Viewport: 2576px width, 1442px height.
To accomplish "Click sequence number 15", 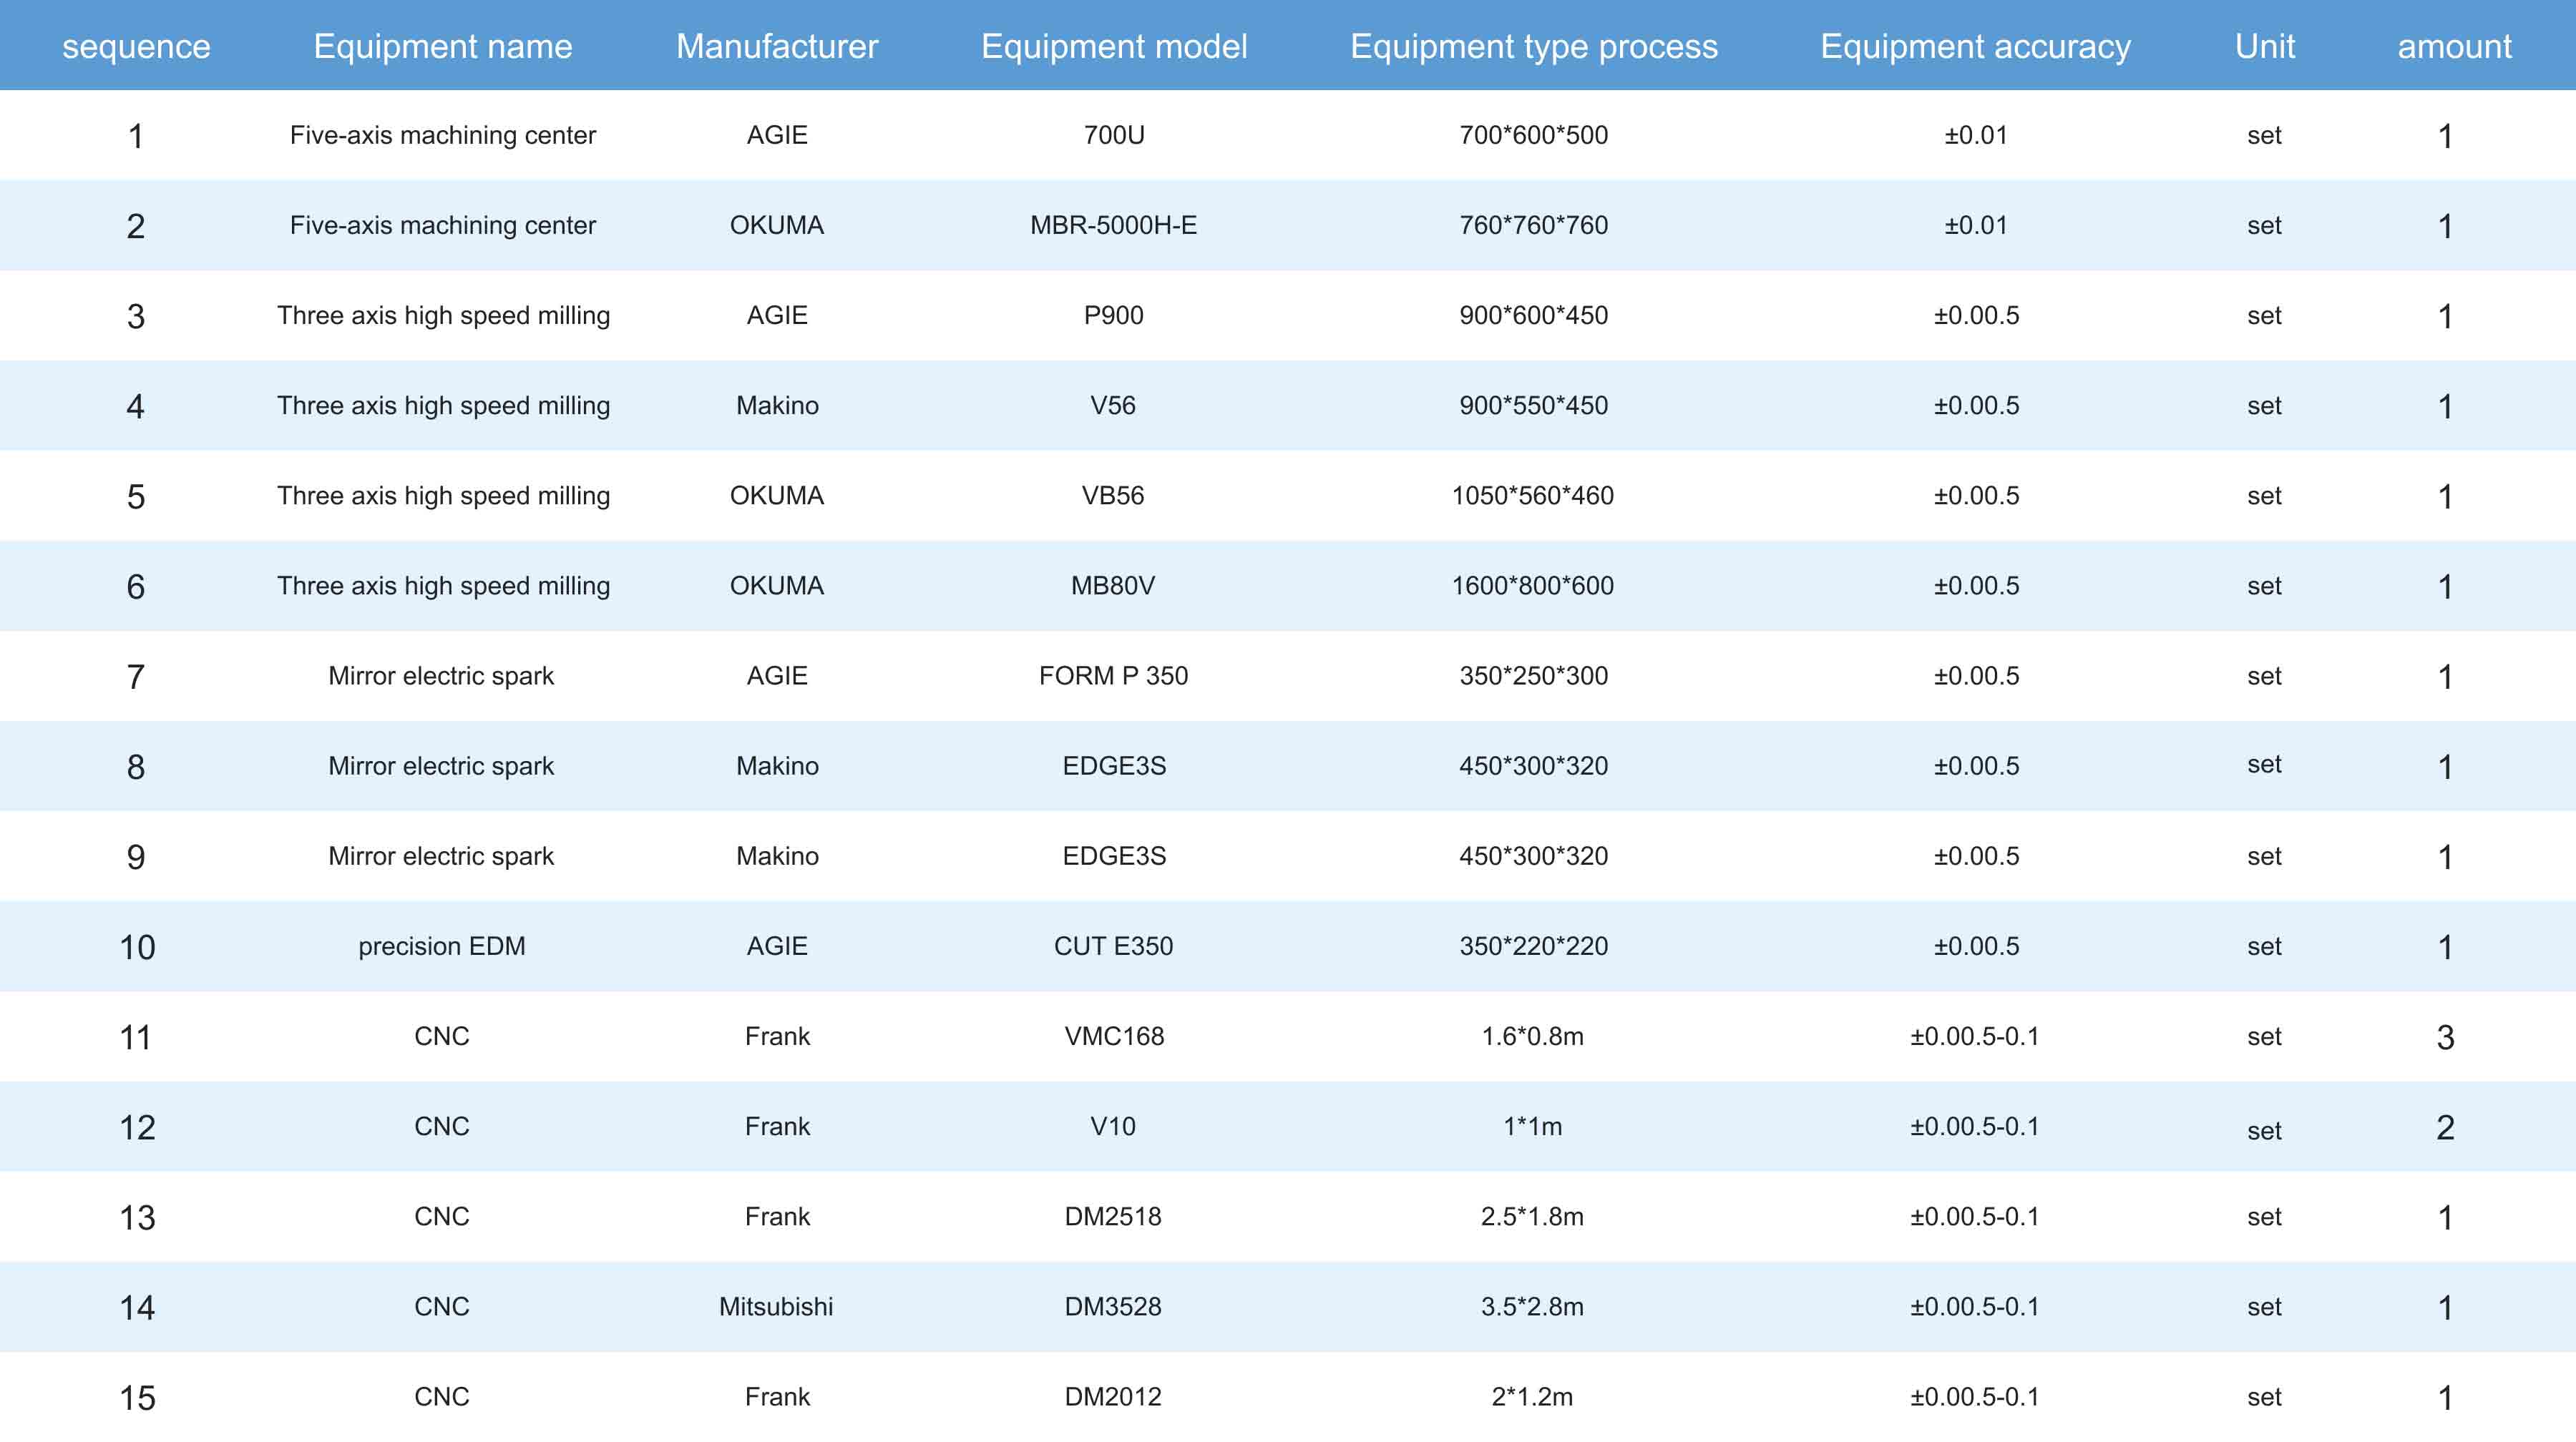I will point(137,1397).
